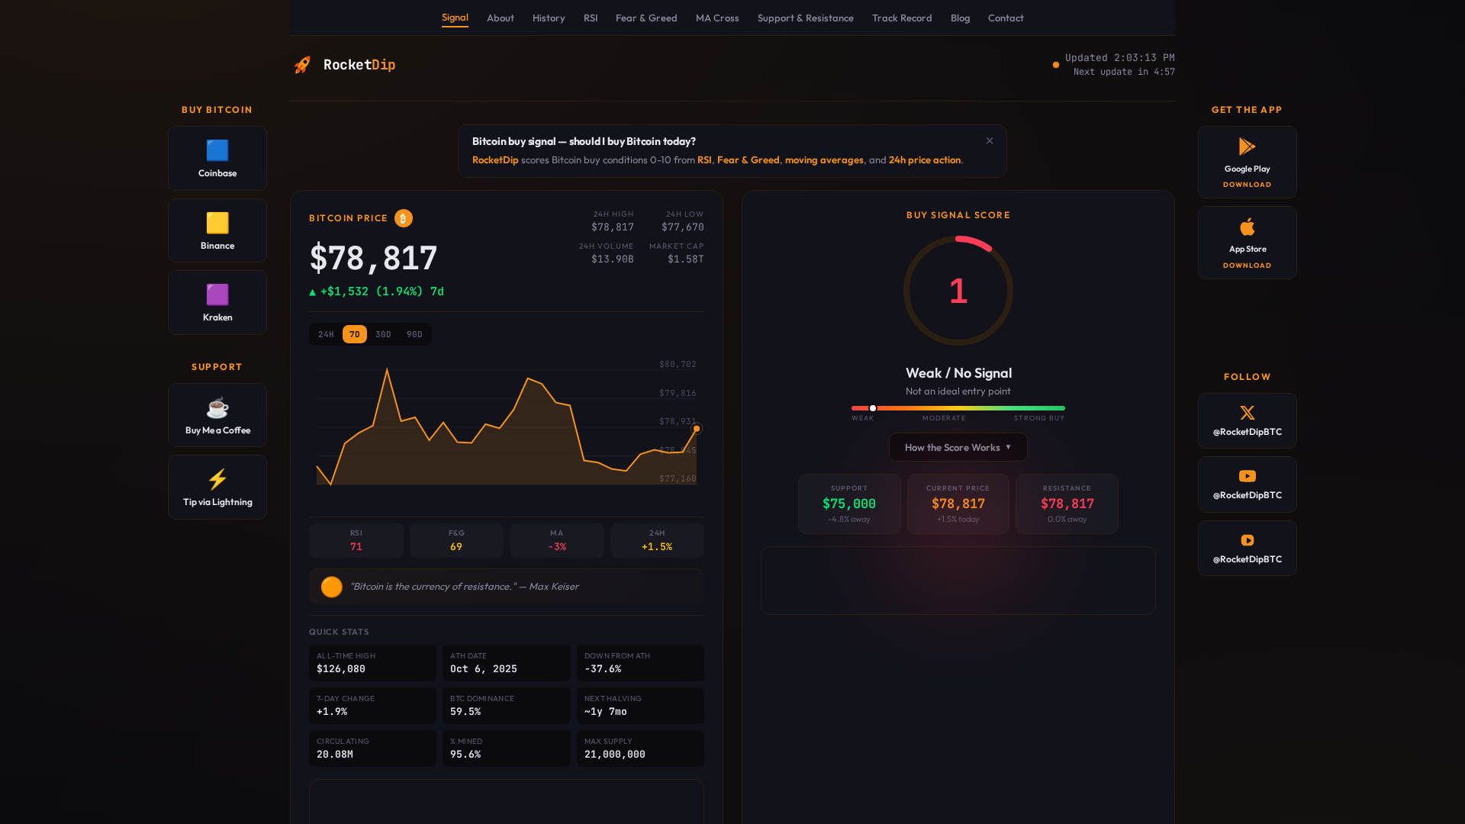Click the Resistance $78,817 card
The width and height of the screenshot is (1465, 824).
1067,504
